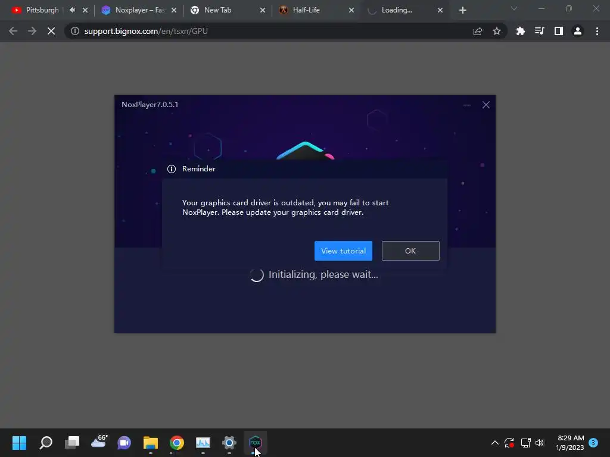Screen dimensions: 610x457
Task: Switch to the Noxplayer browser tab
Action: click(x=134, y=10)
